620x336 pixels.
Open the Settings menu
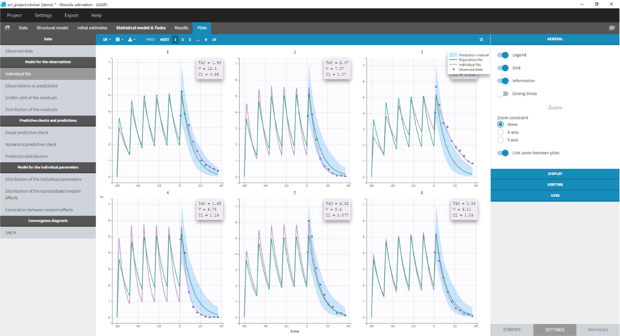[x=43, y=15]
